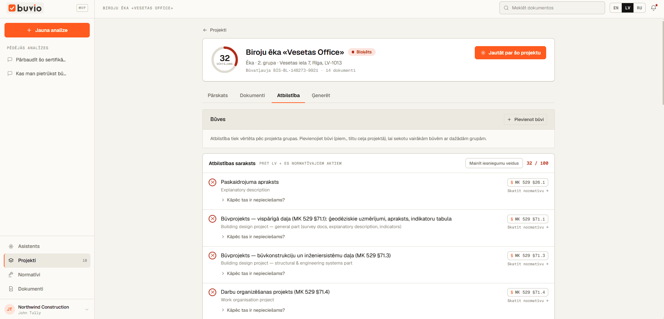This screenshot has height=319, width=664.
Task: Click the Dokumenti file icon in sidebar
Action: pos(11,289)
